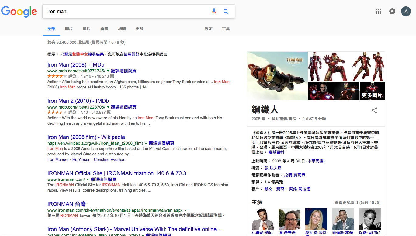Switch to the 圖片 images tab
This screenshot has height=236, width=416.
(69, 29)
